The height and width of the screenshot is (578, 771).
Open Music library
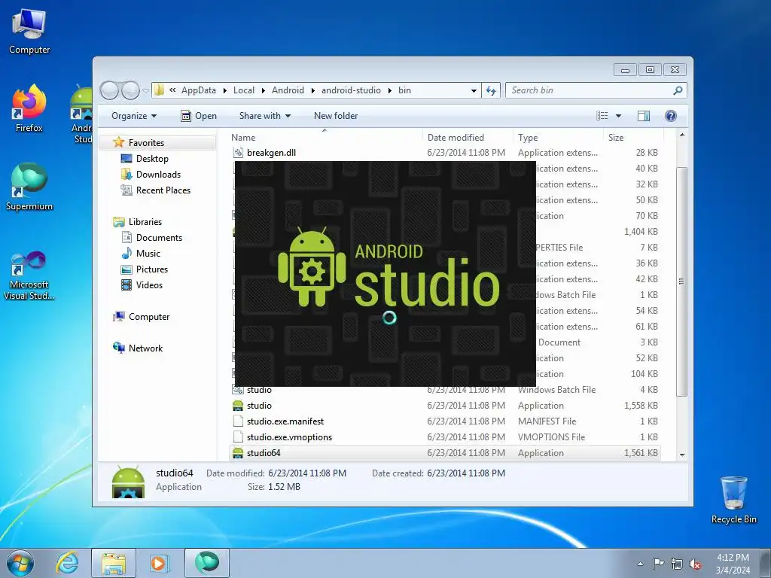(148, 254)
